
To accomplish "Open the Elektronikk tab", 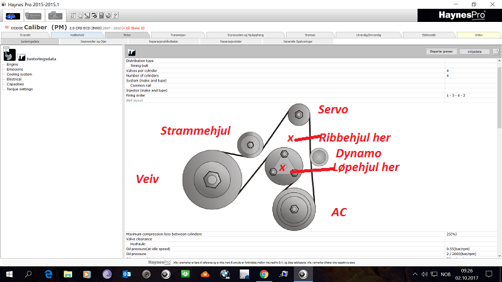I will click(429, 35).
